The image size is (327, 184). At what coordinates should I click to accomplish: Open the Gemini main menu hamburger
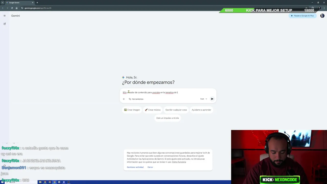4,16
